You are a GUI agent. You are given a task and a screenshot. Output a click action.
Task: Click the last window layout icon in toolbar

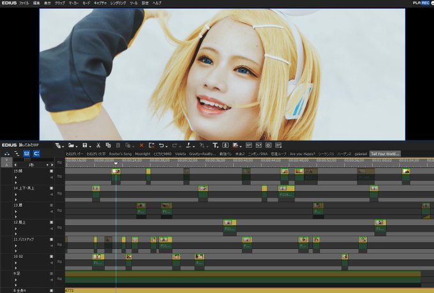278,146
